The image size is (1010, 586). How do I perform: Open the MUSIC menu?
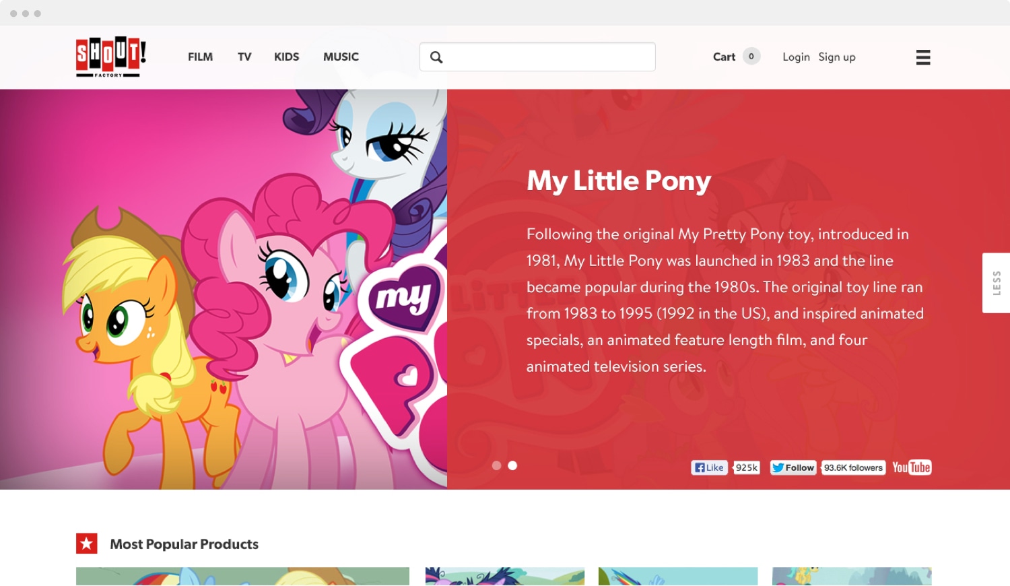341,57
